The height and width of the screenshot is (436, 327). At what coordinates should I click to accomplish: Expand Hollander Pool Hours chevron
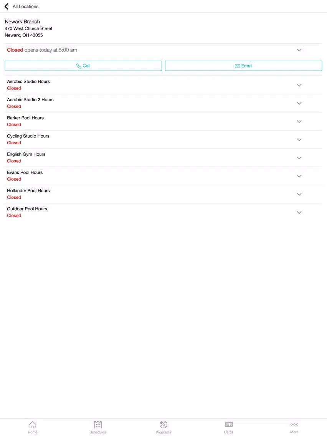click(x=299, y=194)
